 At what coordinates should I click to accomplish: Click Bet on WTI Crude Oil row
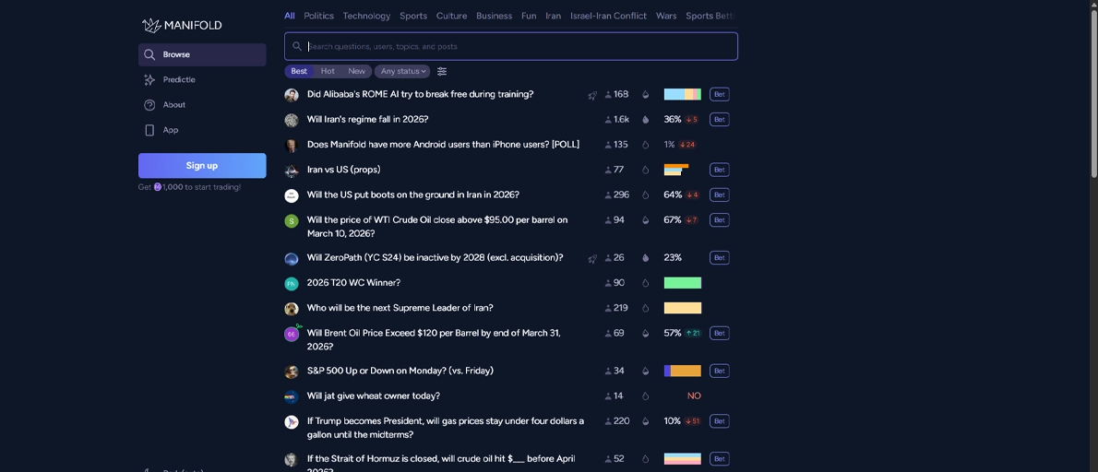point(719,220)
